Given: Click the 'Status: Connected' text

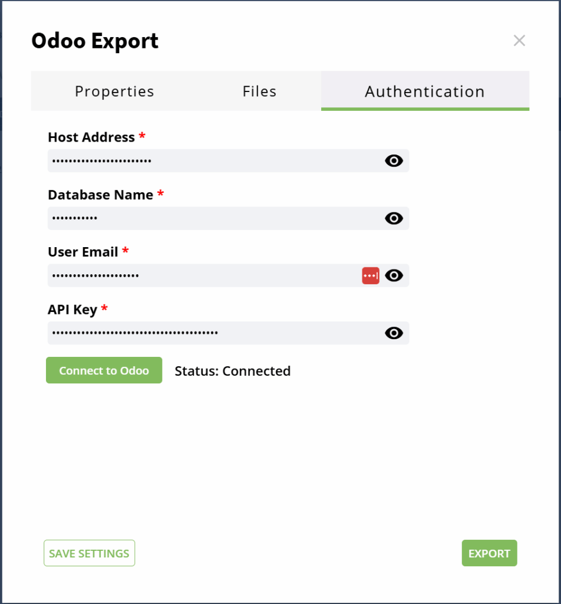Looking at the screenshot, I should 232,371.
